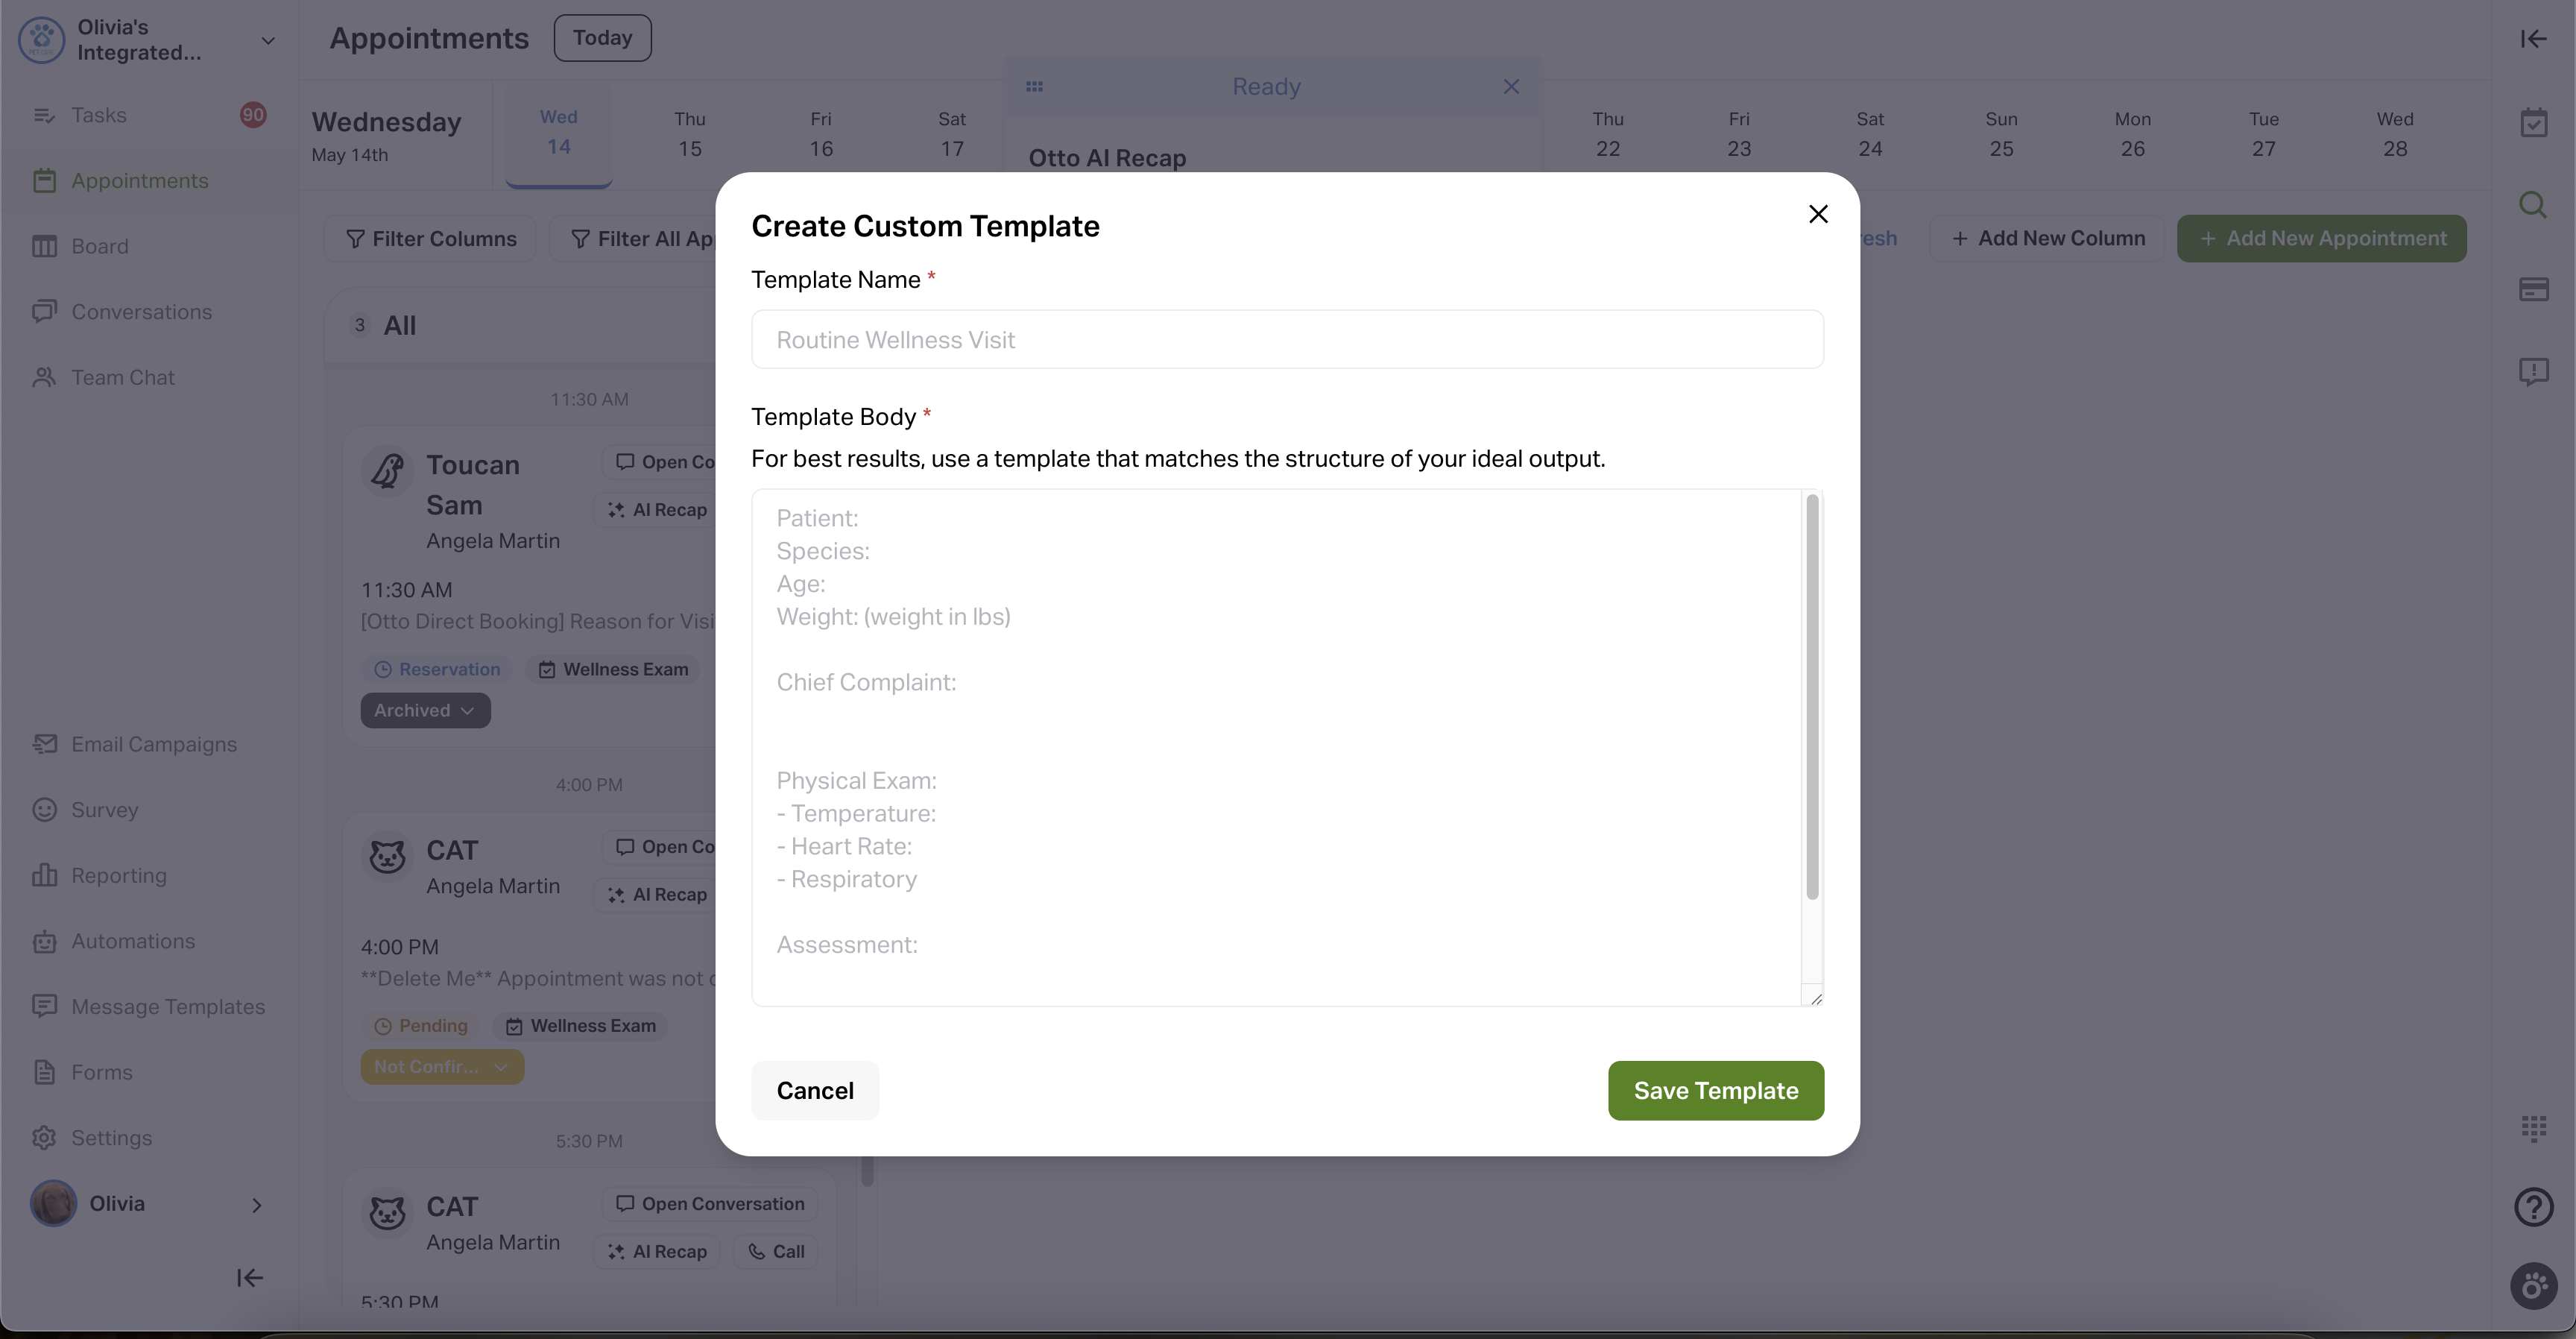The width and height of the screenshot is (2576, 1339).
Task: Expand the Olivia's Integrated clinic dropdown
Action: [267, 40]
